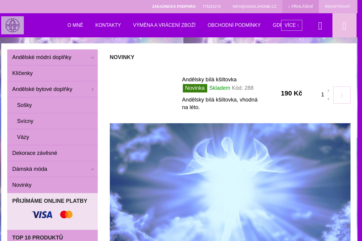Open VÝMĚNA A VRÁCENÍ ZBOŽÍ page
Viewport: 362px width, 241px height.
click(164, 25)
